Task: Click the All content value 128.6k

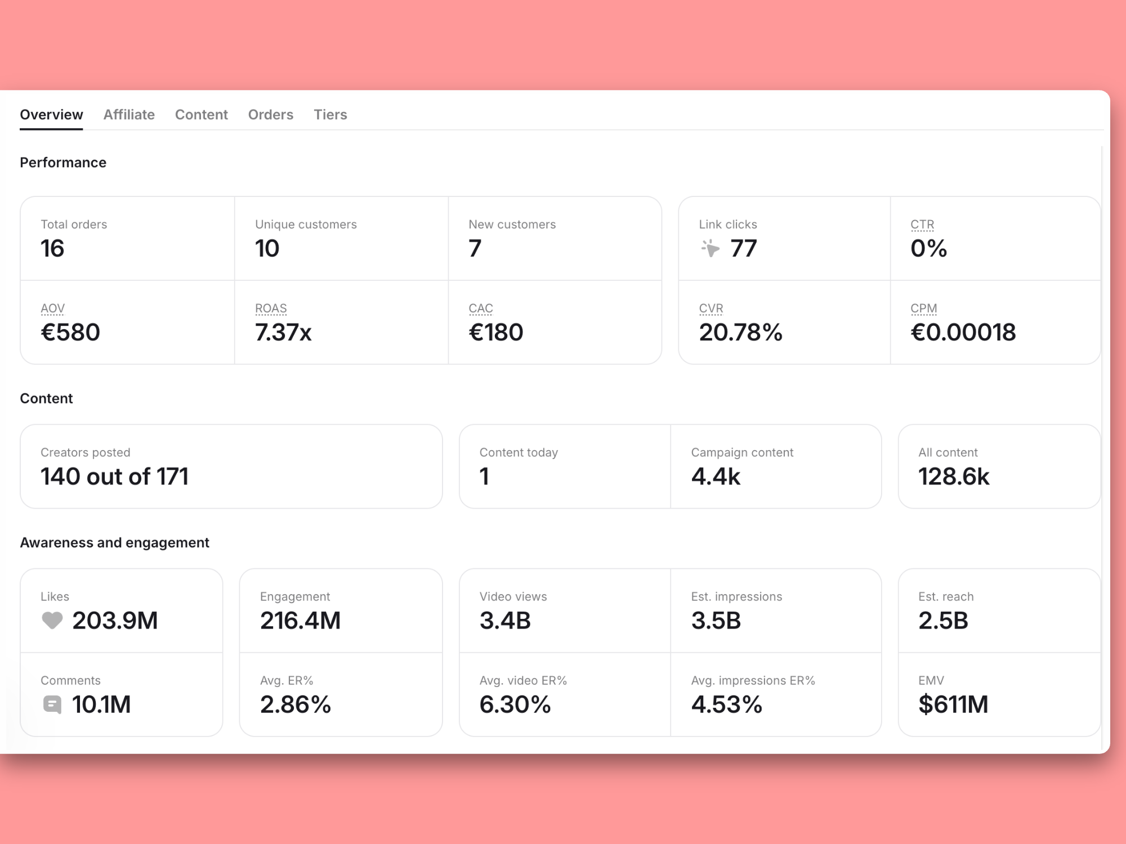Action: click(954, 477)
